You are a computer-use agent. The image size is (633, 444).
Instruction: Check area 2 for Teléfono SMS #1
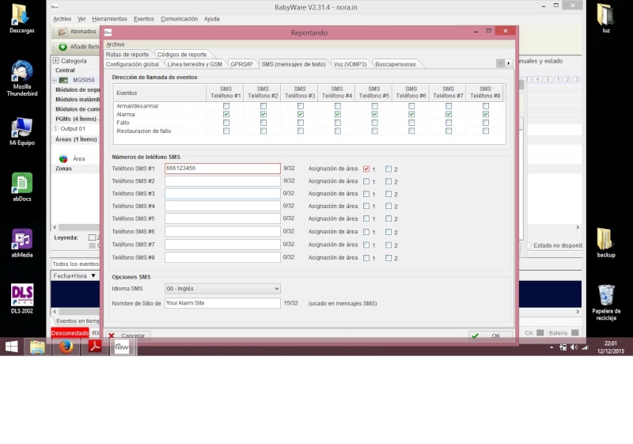389,169
